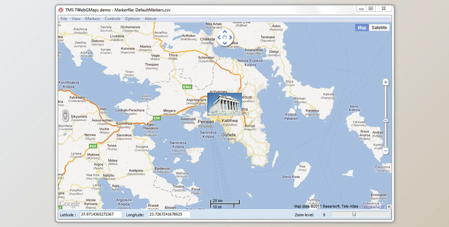Click the Livadeia town label
The height and width of the screenshot is (227, 449).
point(117,36)
